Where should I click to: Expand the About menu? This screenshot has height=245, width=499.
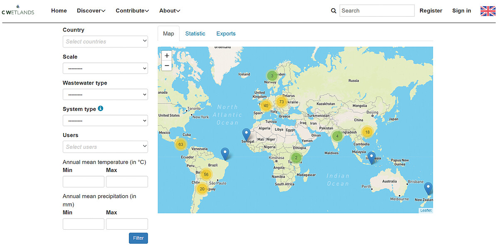pyautogui.click(x=170, y=11)
